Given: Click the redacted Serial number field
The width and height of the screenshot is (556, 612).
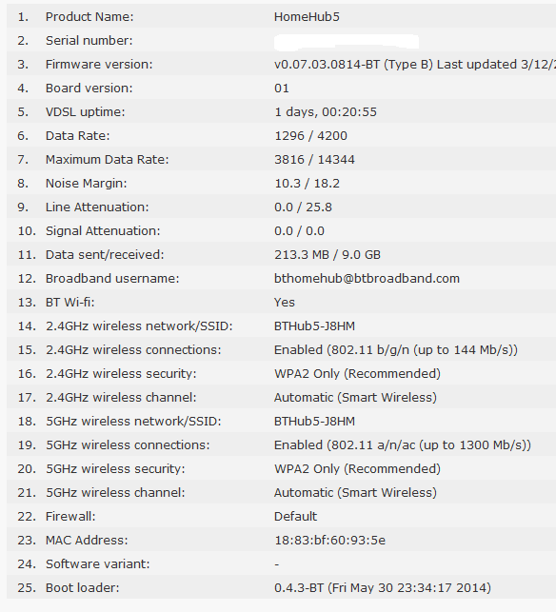Looking at the screenshot, I should point(347,42).
